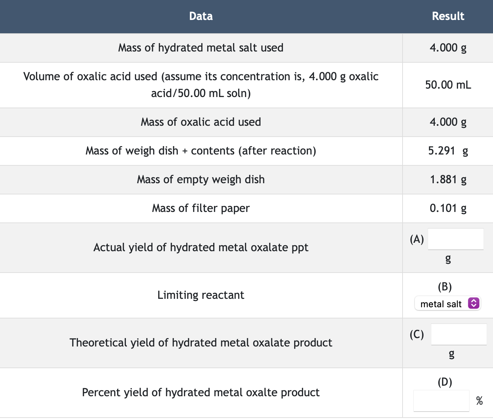Select the Theoretical yield product row label
The image size is (493, 419).
point(201,343)
